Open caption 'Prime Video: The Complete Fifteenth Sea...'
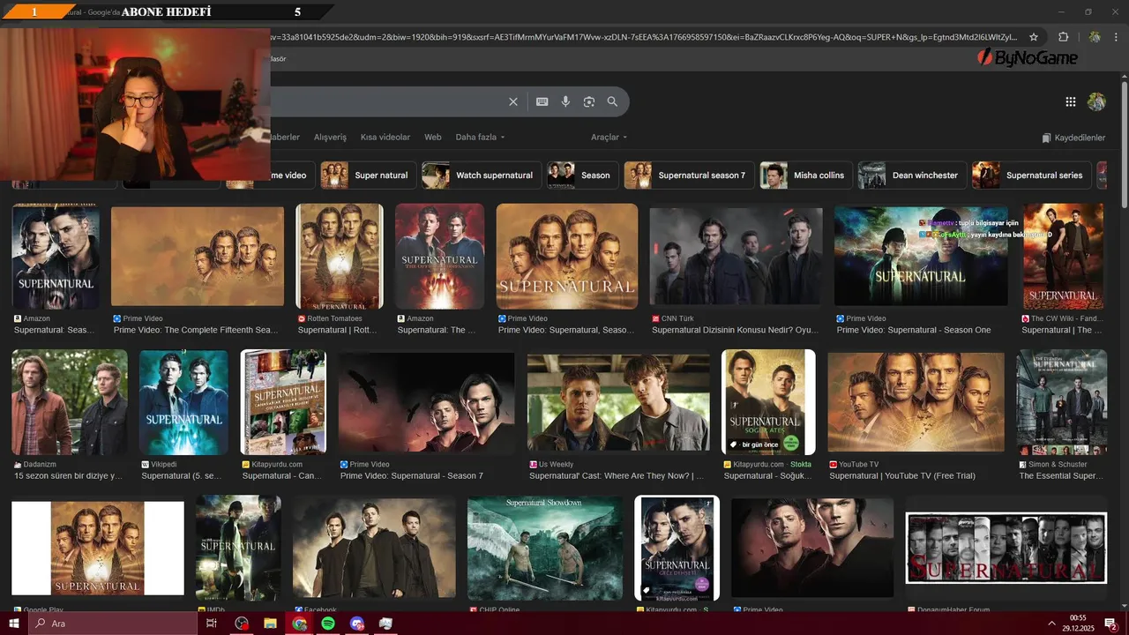The width and height of the screenshot is (1129, 635). click(x=196, y=330)
